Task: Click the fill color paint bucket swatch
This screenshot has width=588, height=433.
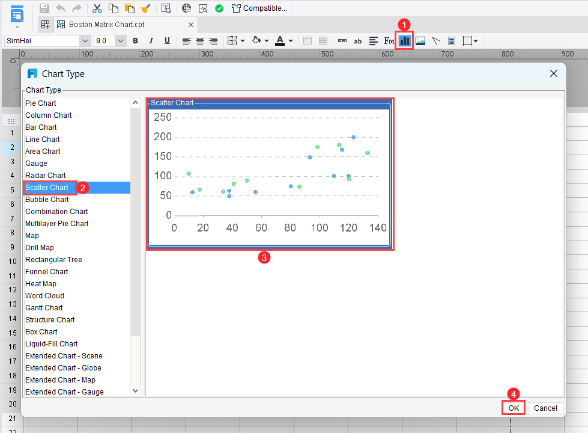Action: pyautogui.click(x=256, y=40)
